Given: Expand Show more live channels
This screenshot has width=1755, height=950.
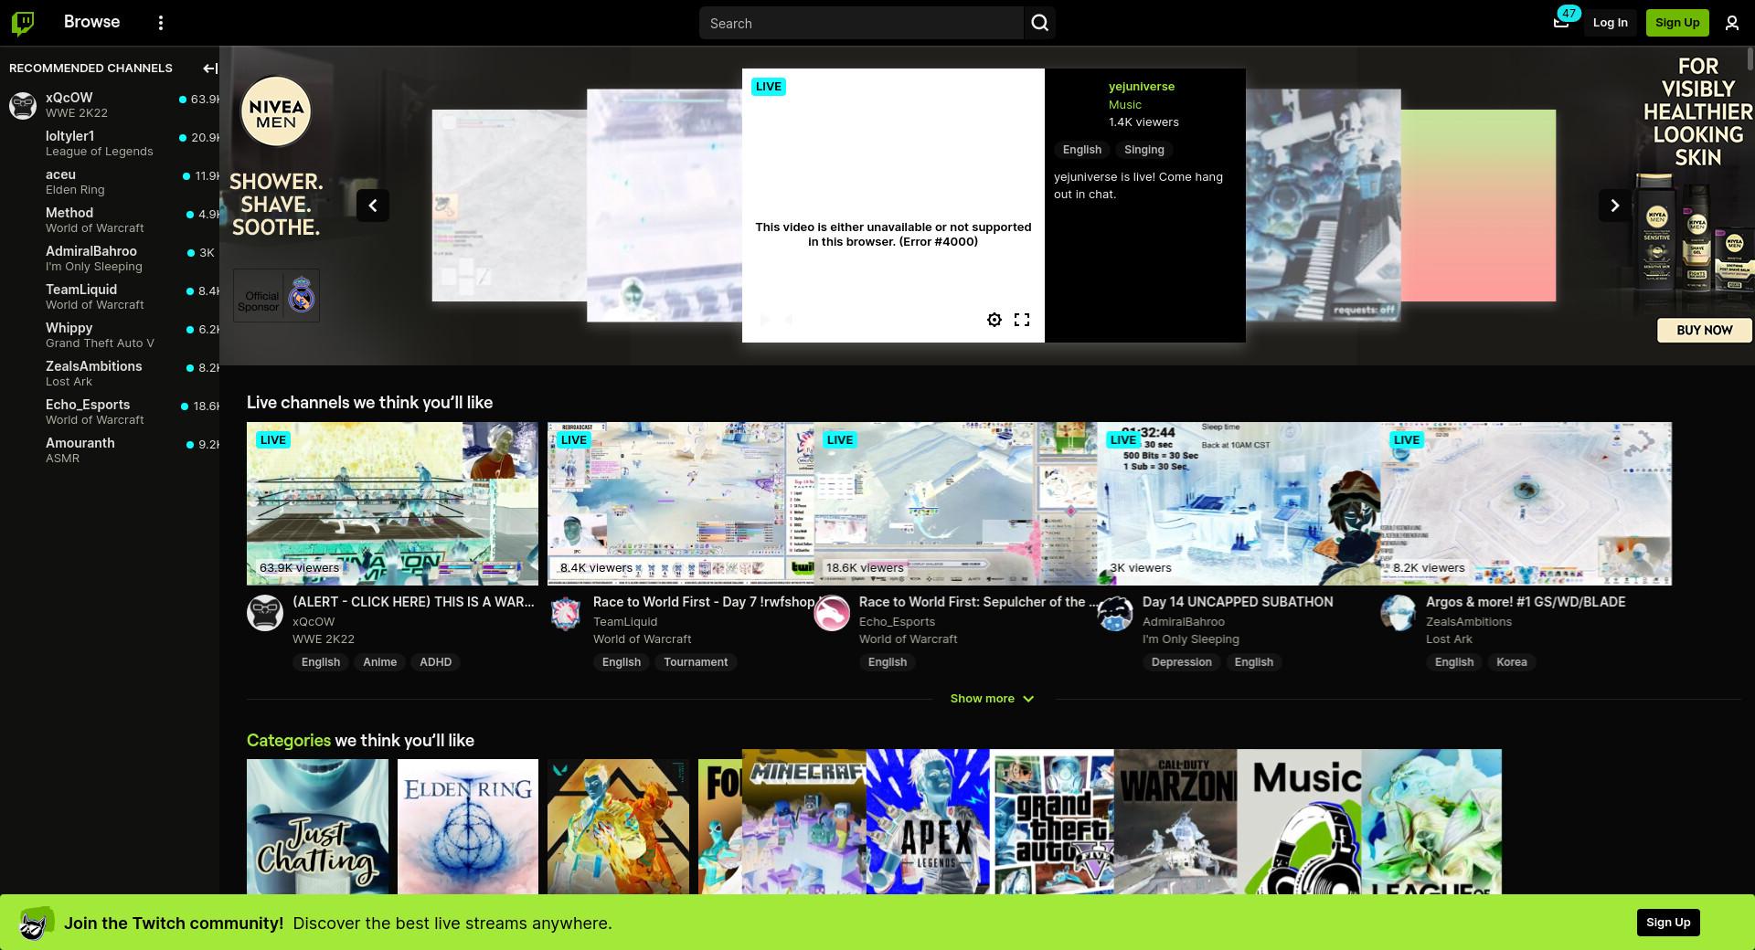Looking at the screenshot, I should click(x=992, y=699).
